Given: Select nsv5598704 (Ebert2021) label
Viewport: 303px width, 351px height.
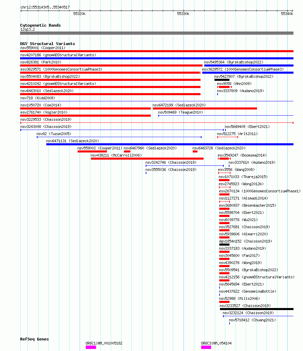Looking at the screenshot, I should click(241, 213).
